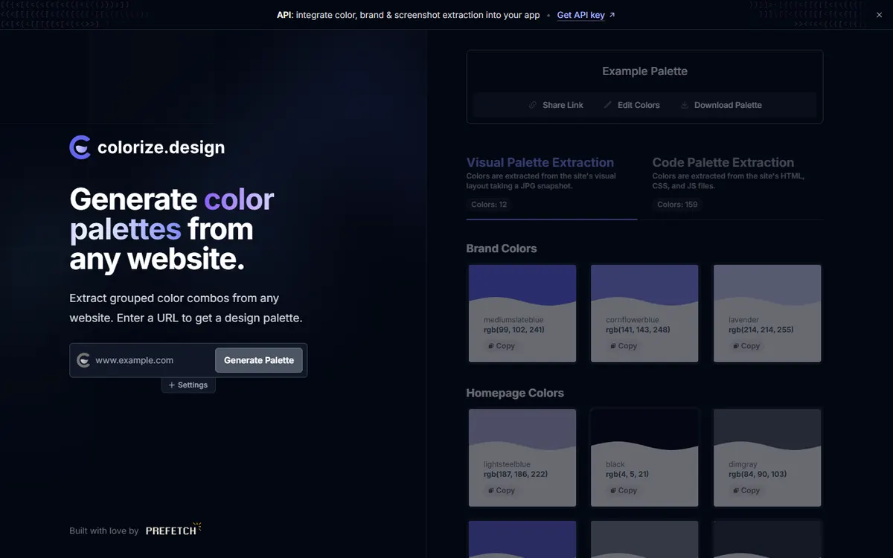
Task: Click the Generate Palette button
Action: tap(259, 360)
